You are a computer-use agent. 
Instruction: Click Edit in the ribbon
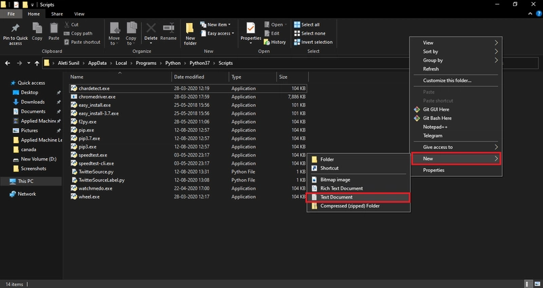click(x=272, y=33)
